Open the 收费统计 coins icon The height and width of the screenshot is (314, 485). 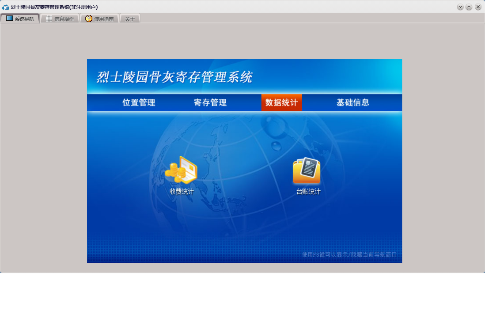(181, 170)
